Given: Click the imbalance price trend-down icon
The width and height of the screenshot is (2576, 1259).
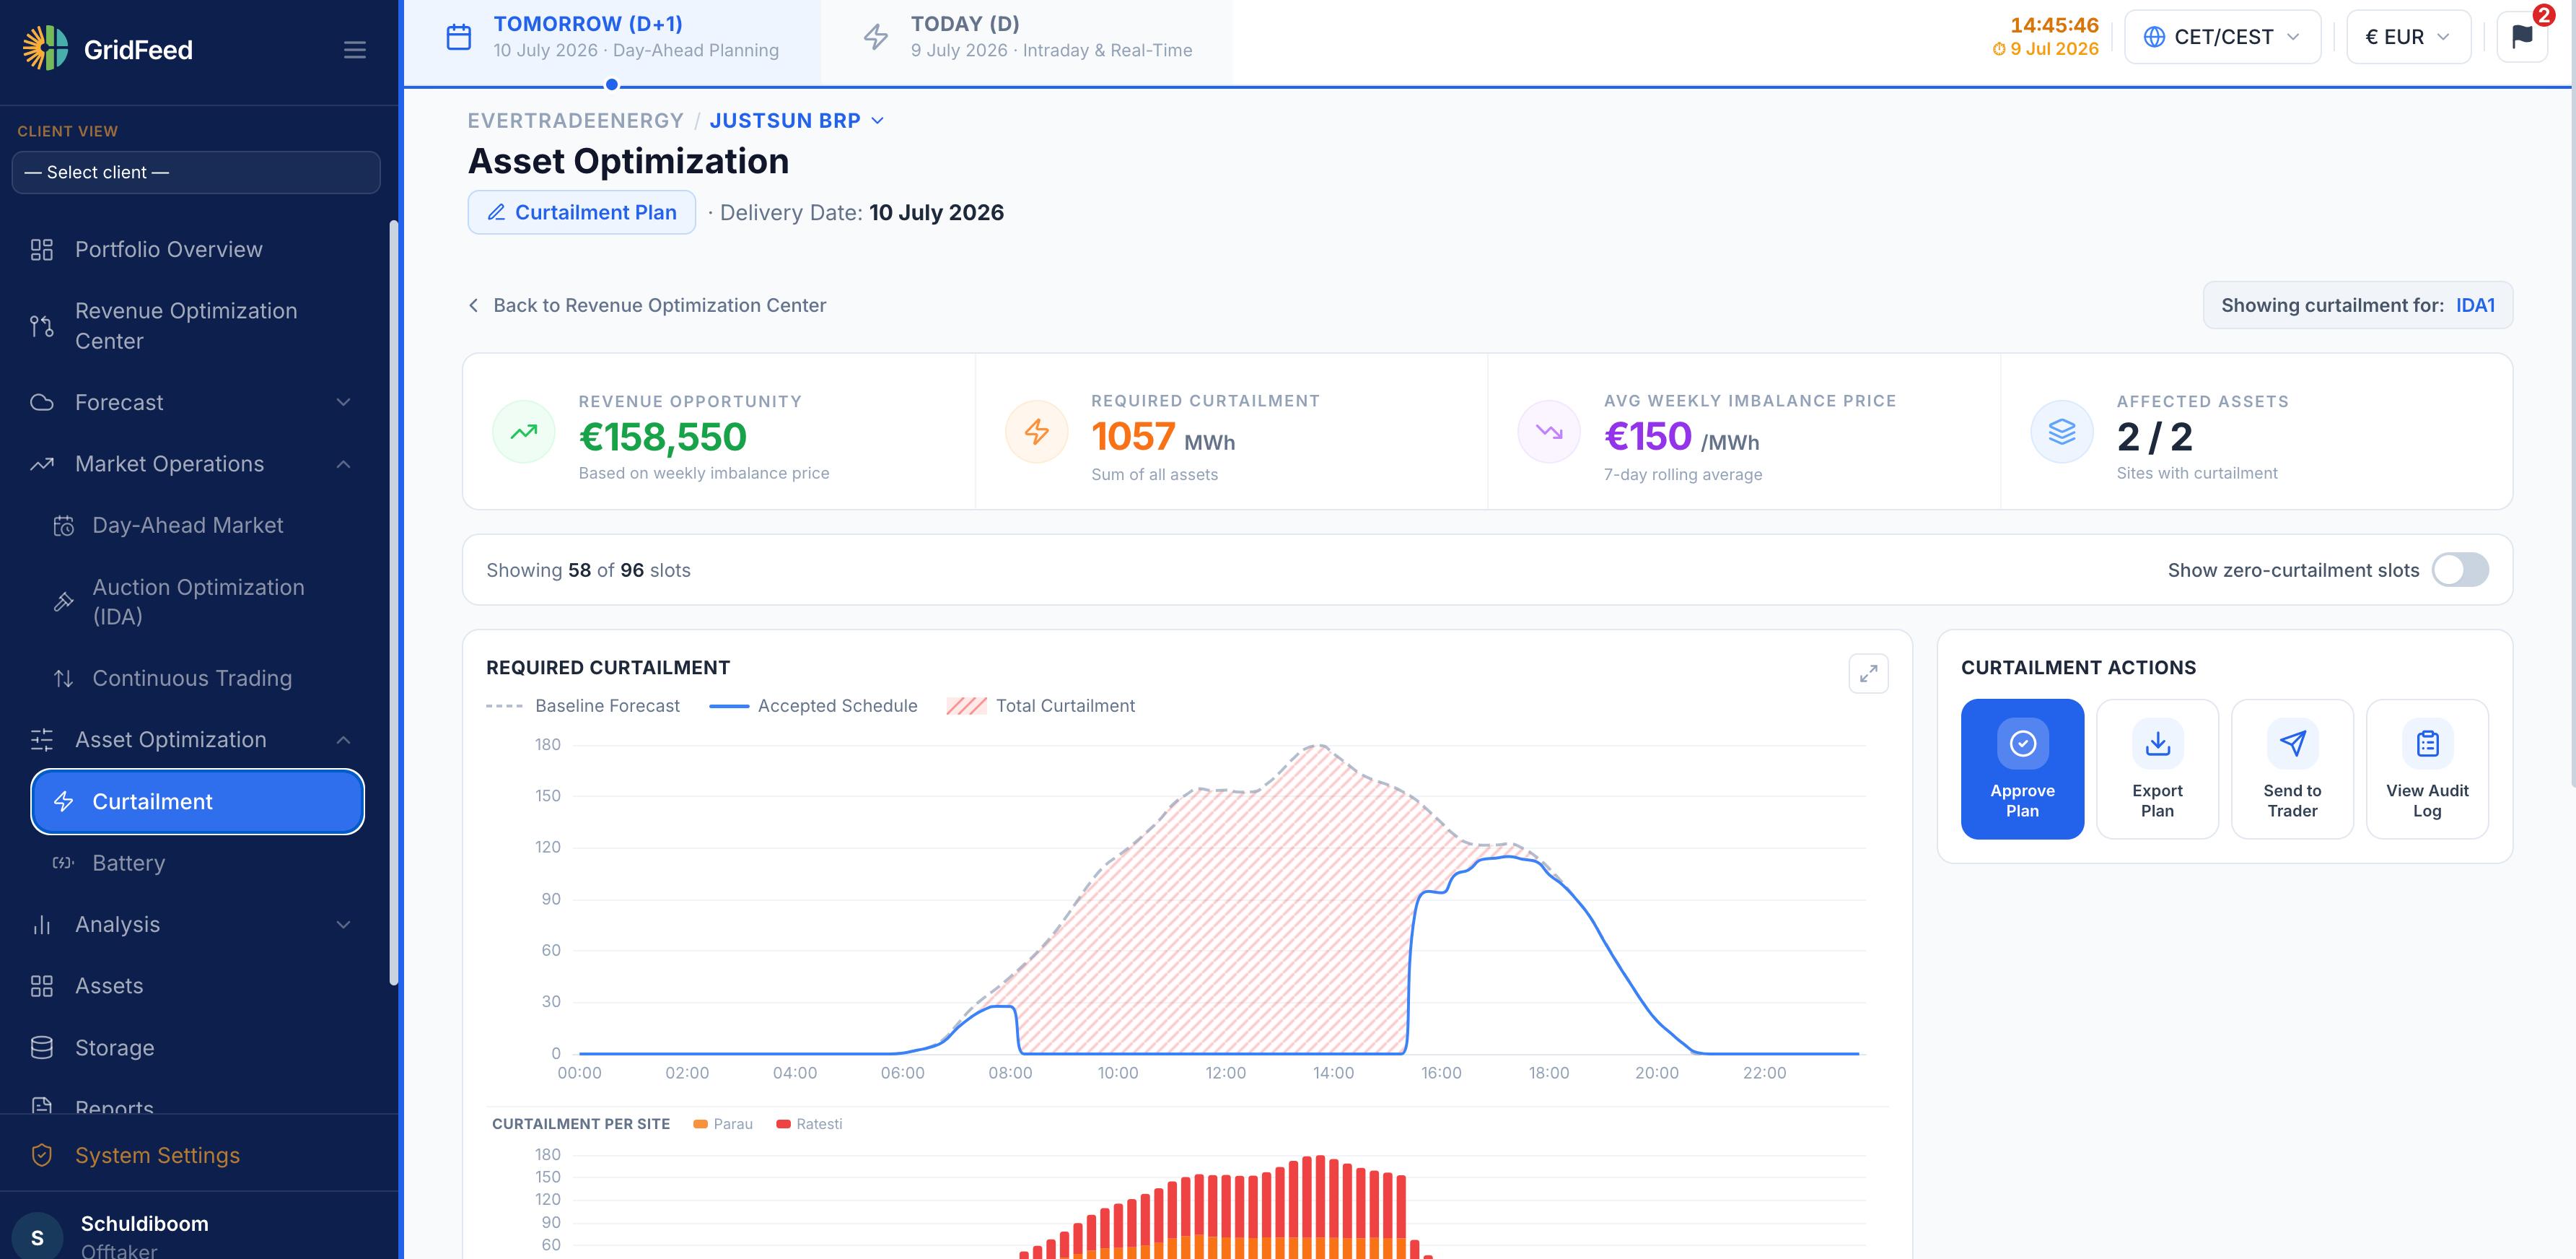Looking at the screenshot, I should [x=1548, y=432].
